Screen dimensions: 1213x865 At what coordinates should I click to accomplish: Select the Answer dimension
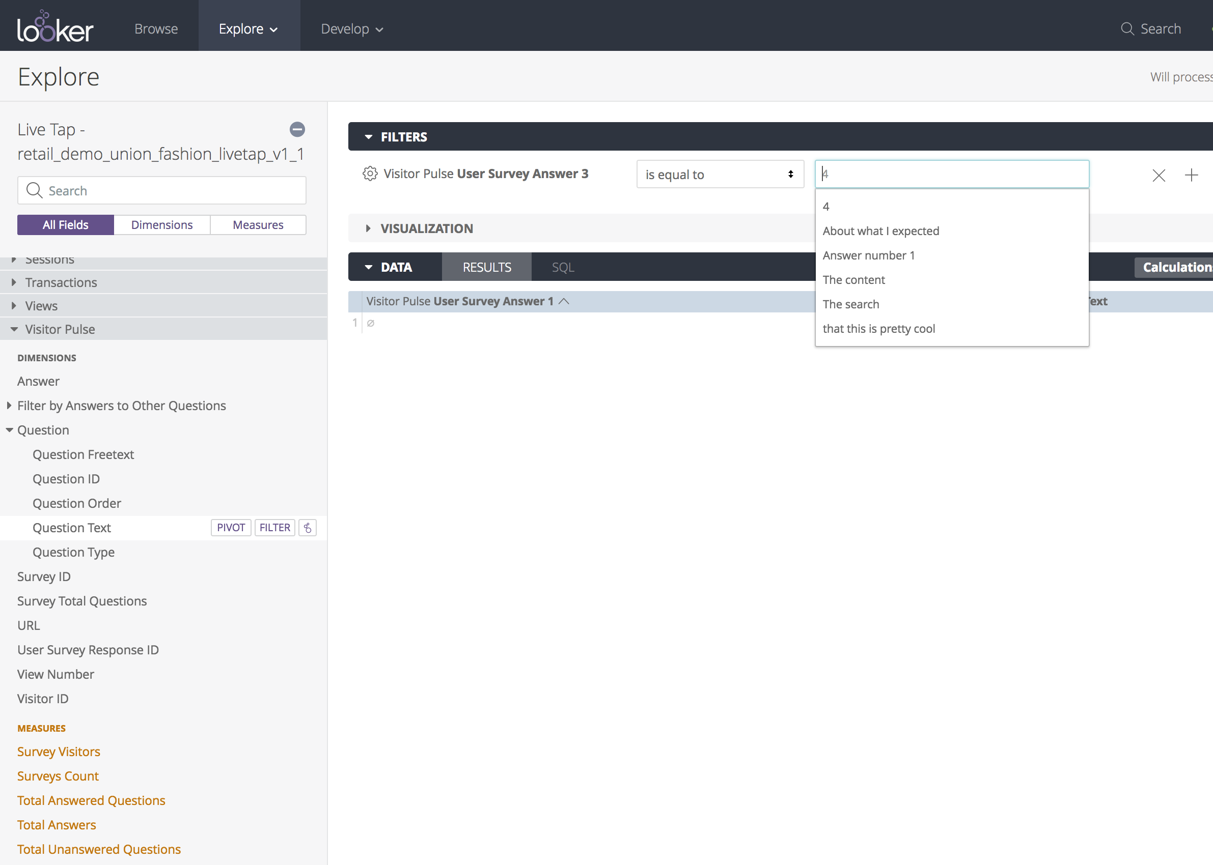pyautogui.click(x=38, y=382)
